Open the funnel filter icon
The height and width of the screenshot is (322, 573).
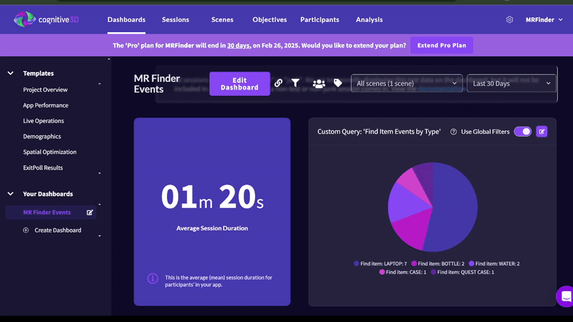(295, 83)
